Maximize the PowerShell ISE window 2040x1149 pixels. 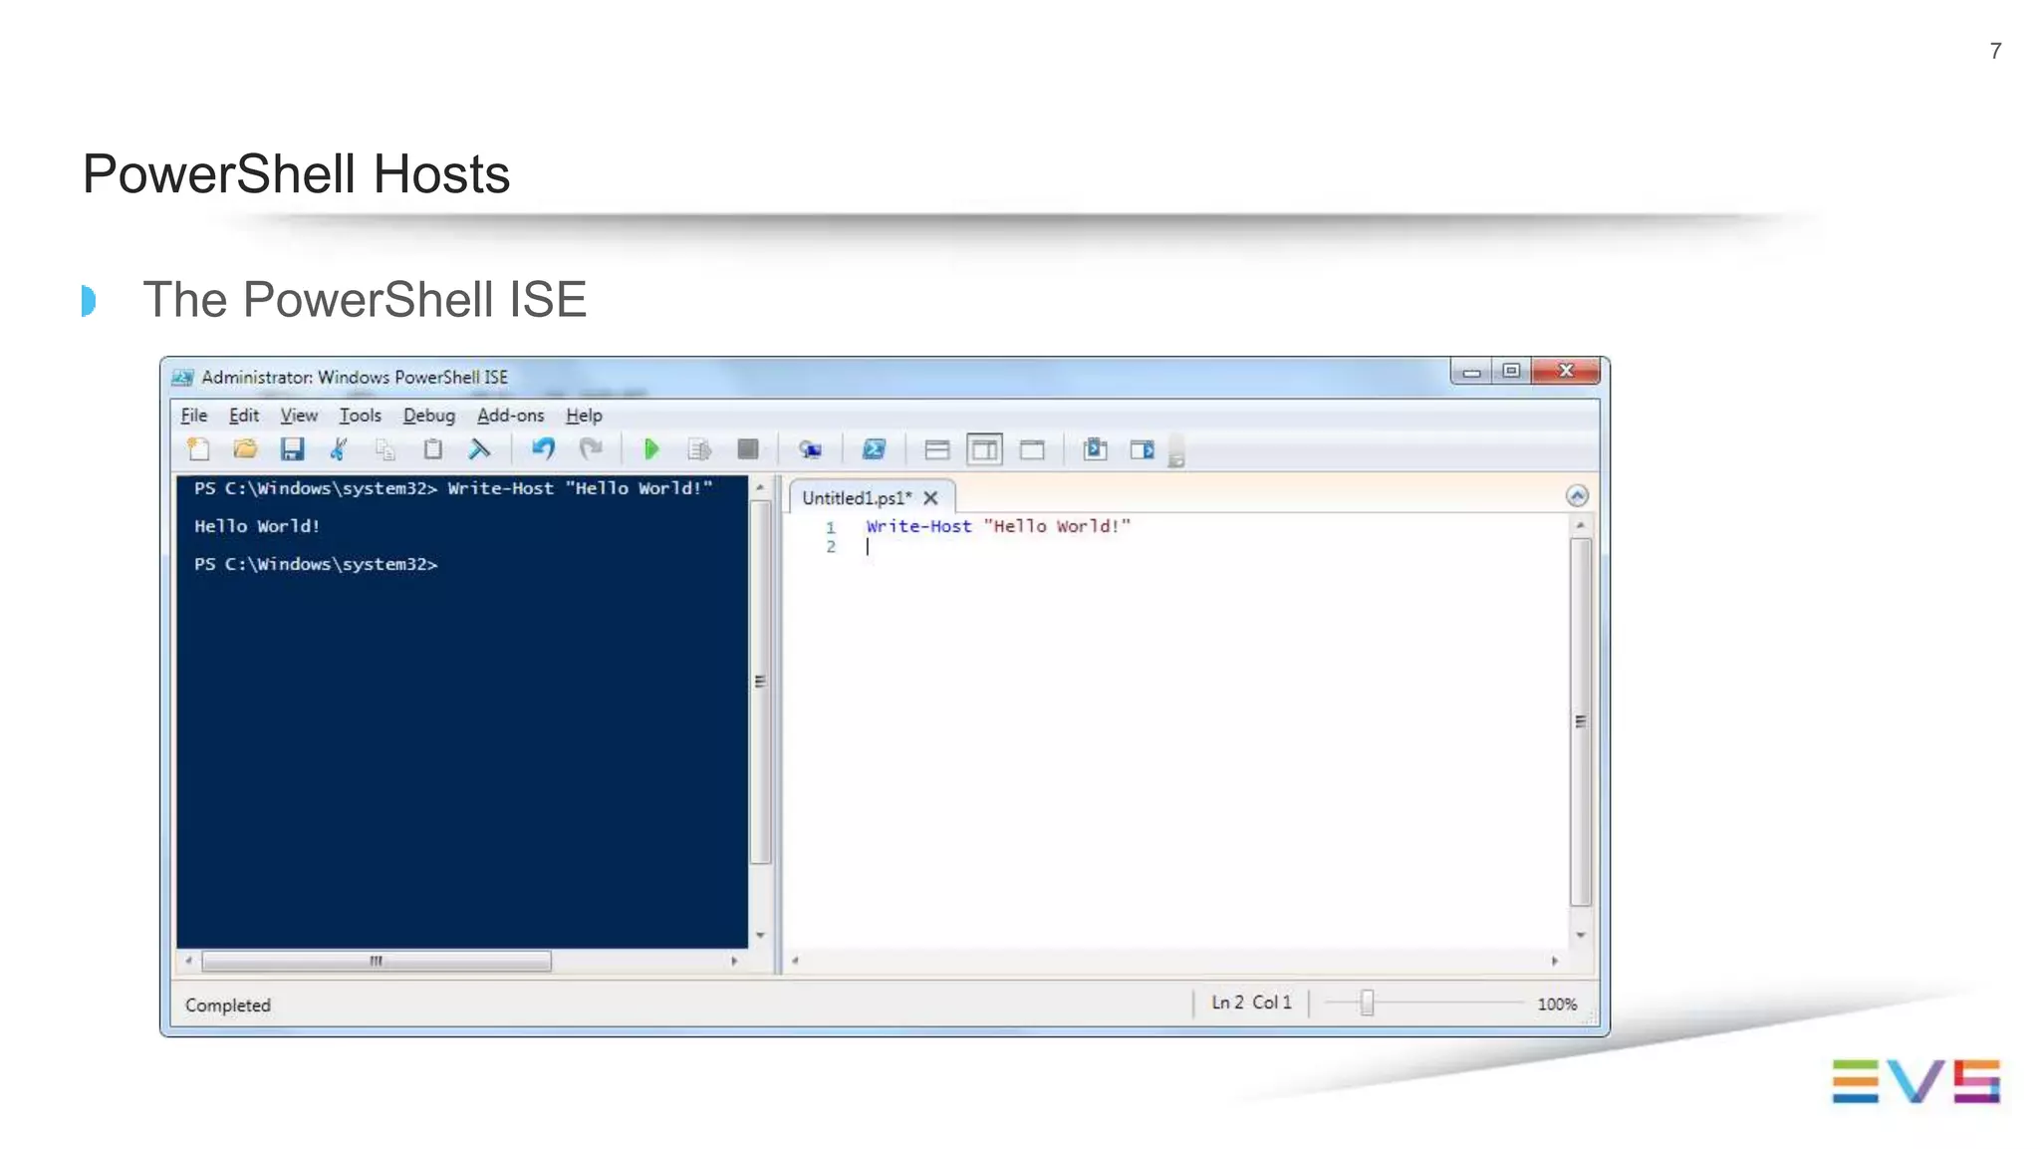[1511, 371]
